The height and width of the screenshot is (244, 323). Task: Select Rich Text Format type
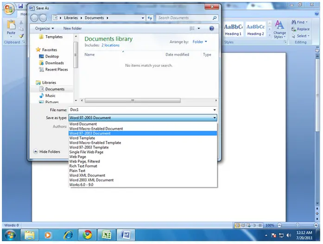pyautogui.click(x=143, y=166)
